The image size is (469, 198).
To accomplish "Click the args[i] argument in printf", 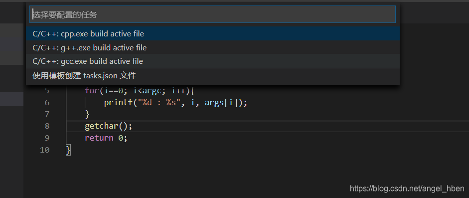I will pyautogui.click(x=224, y=103).
